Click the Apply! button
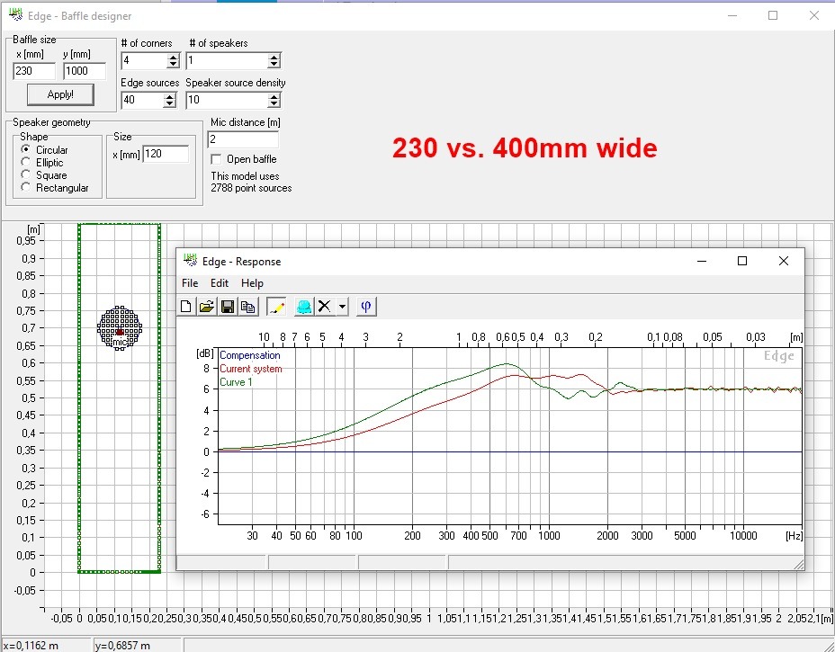835x652 pixels. point(60,94)
